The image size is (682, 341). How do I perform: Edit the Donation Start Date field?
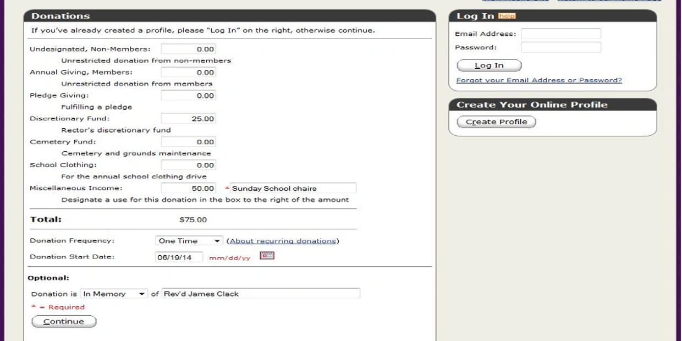coord(179,257)
